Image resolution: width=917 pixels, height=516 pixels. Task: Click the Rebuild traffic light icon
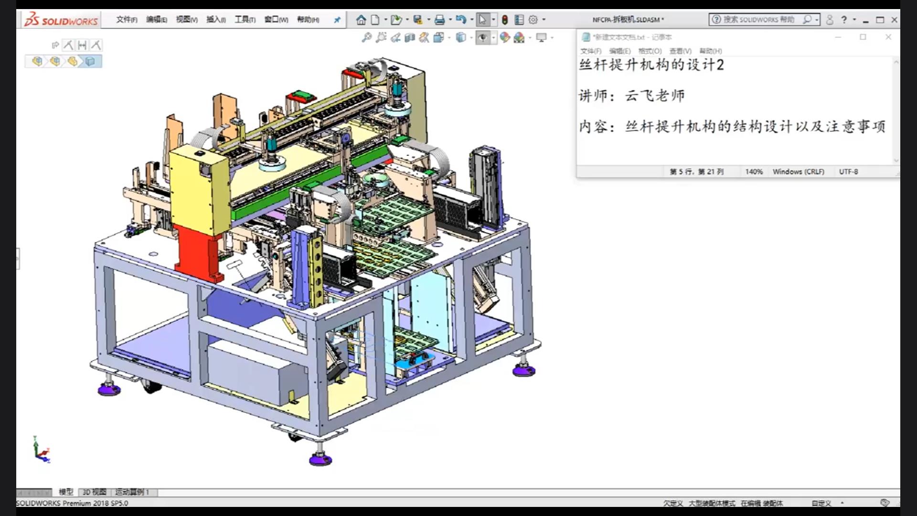click(505, 20)
